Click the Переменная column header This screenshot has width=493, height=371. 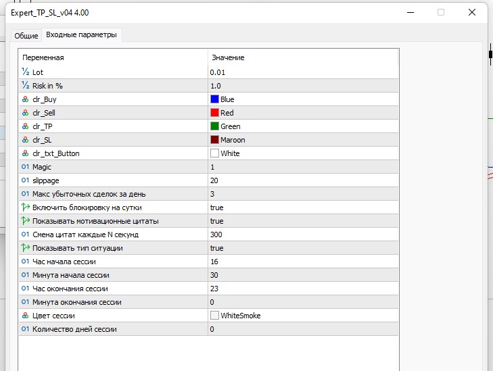tap(43, 57)
